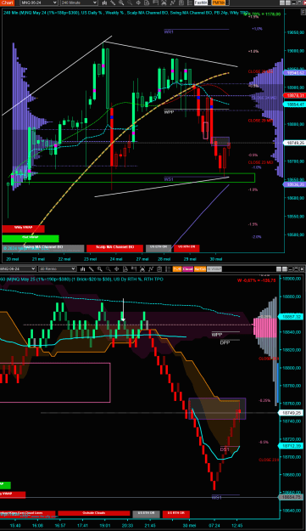Toggle Chart Trader icon in Renko chart toolbar

[x=134, y=268]
